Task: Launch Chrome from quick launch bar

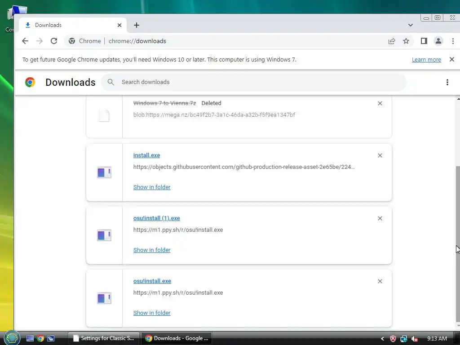Action: [40, 338]
